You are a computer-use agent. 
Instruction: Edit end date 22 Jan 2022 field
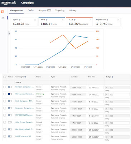[96, 87]
